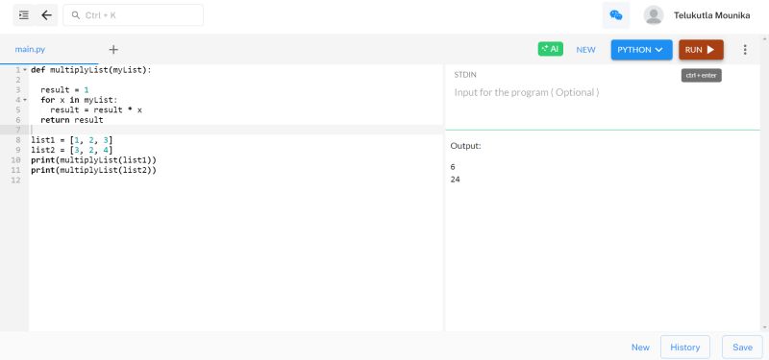This screenshot has height=360, width=769.
Task: Save the code with Save button
Action: (x=742, y=348)
